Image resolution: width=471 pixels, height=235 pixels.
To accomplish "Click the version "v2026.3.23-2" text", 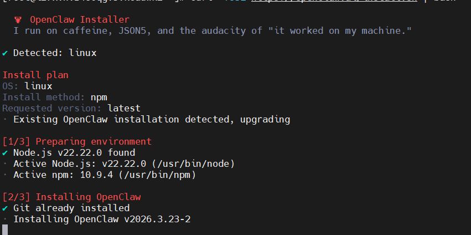I will (x=157, y=219).
